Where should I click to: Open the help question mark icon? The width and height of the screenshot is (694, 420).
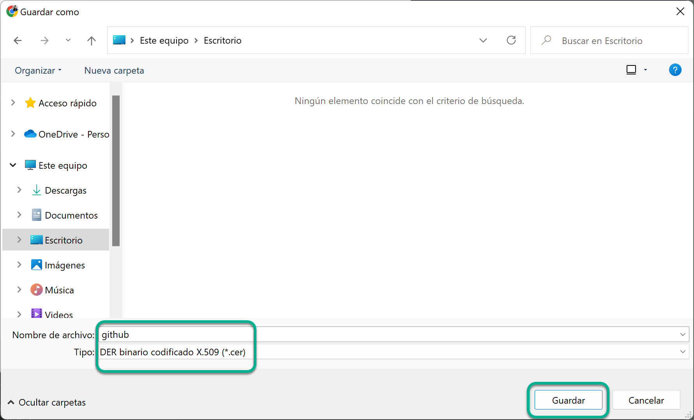click(x=675, y=70)
